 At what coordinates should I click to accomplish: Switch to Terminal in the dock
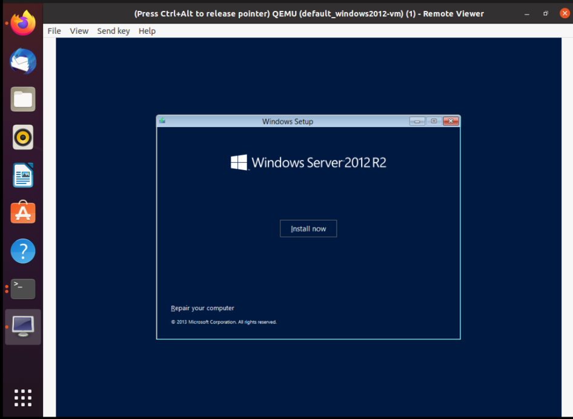[x=23, y=289]
